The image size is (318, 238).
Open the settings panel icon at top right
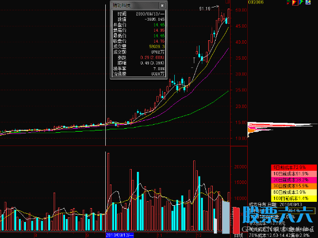[308, 2]
